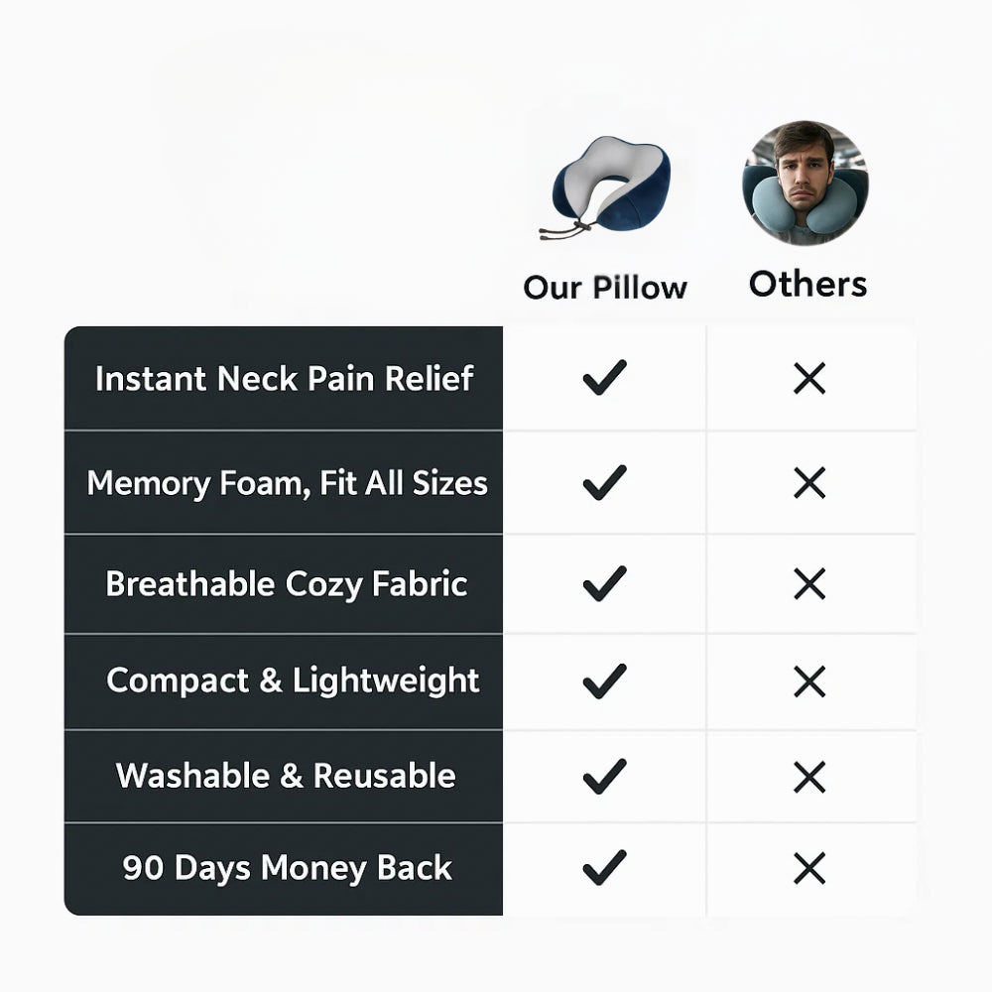Click the X mark for Instant Neck Pain Relief

point(809,378)
